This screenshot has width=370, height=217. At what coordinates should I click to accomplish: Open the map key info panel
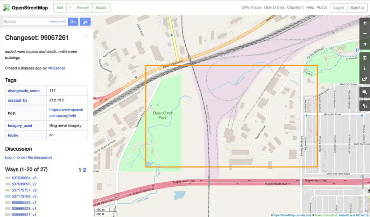(x=365, y=68)
